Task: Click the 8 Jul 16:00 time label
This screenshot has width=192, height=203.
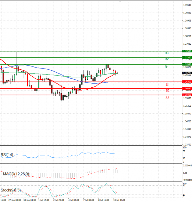Action: pos(104,200)
